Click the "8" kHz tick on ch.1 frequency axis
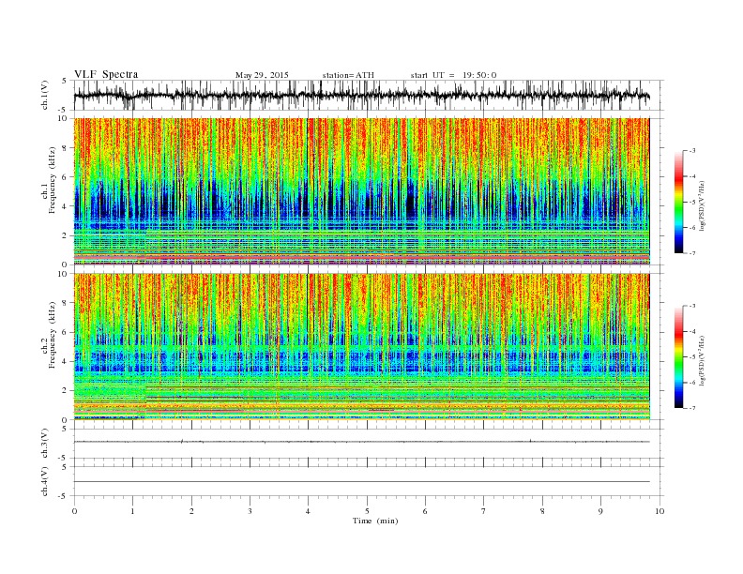 (x=66, y=148)
